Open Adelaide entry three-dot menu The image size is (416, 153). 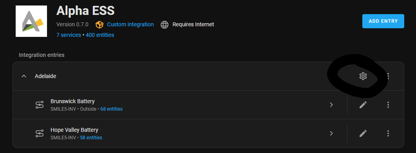tap(388, 76)
